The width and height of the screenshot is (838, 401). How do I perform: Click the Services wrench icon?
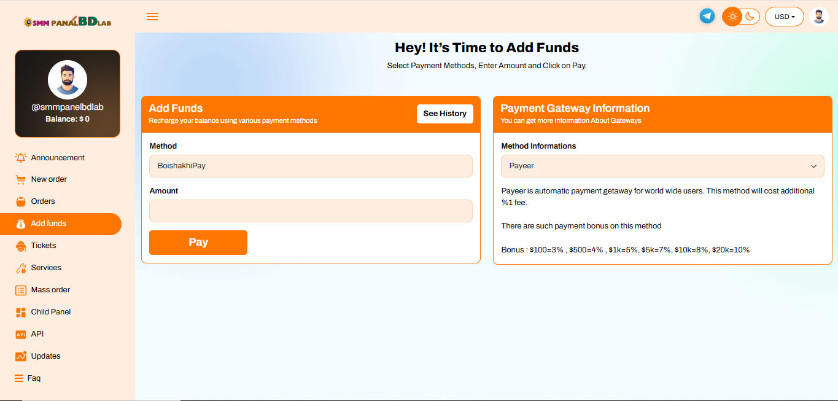(21, 268)
